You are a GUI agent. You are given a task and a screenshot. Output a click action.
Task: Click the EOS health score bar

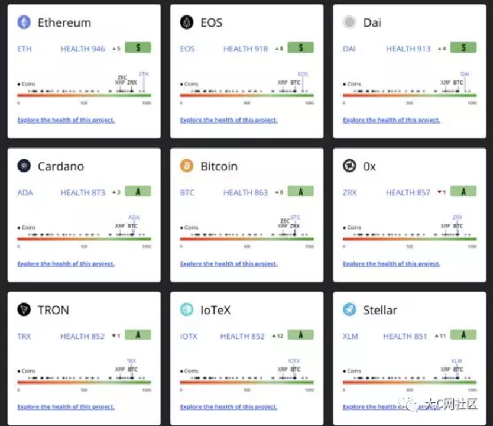pos(247,95)
